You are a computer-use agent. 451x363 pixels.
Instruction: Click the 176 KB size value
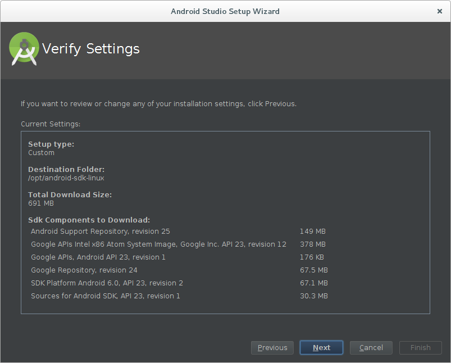(x=312, y=257)
